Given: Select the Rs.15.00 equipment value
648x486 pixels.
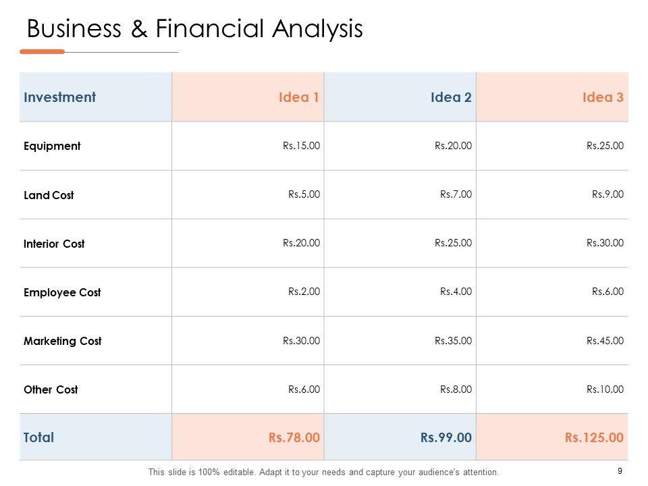Looking at the screenshot, I should (x=301, y=146).
